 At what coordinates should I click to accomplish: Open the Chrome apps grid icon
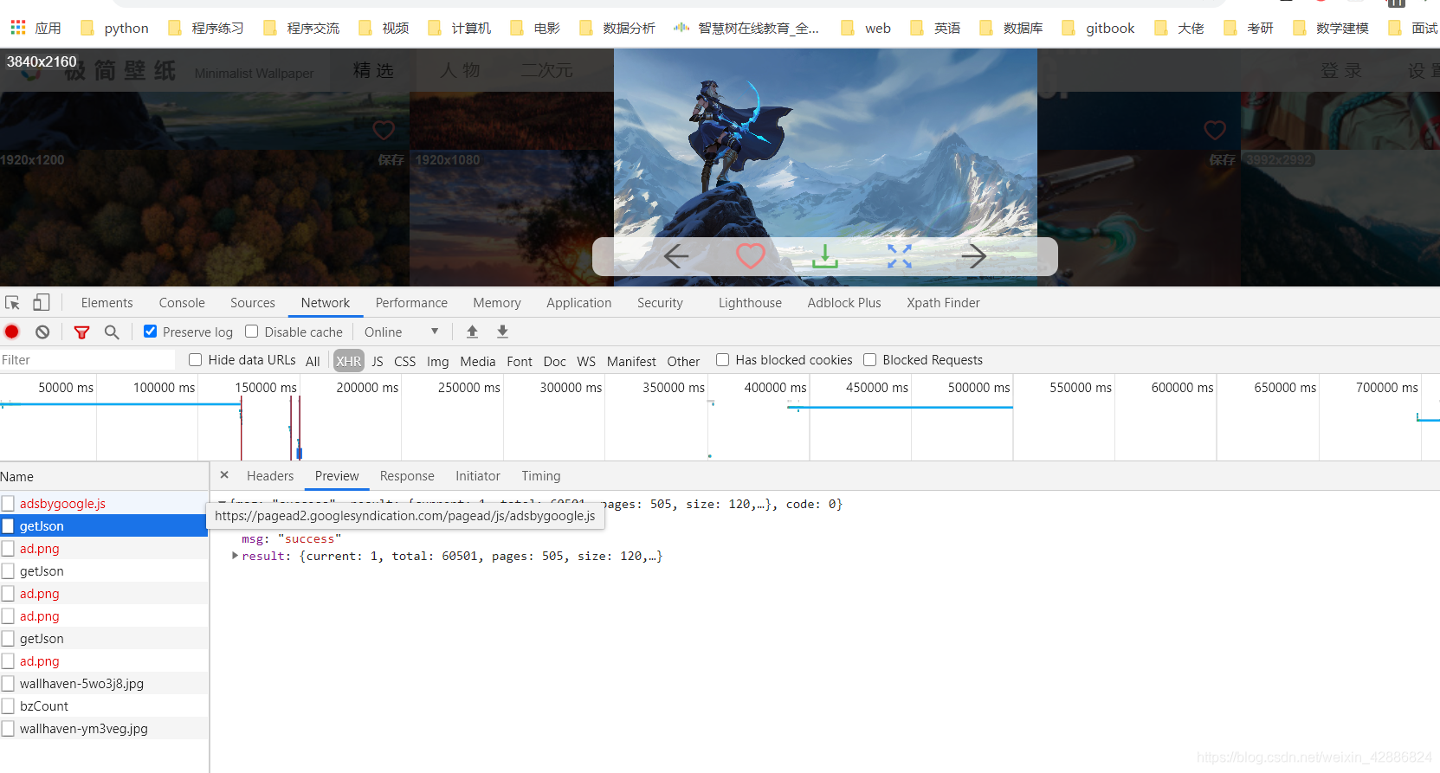click(x=18, y=28)
